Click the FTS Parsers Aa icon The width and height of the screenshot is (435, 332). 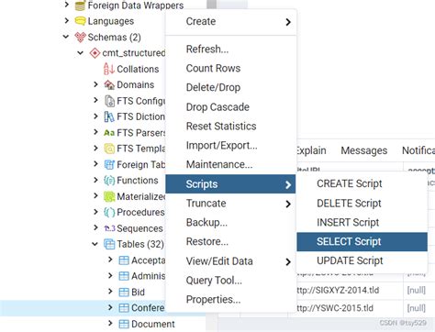pos(109,133)
